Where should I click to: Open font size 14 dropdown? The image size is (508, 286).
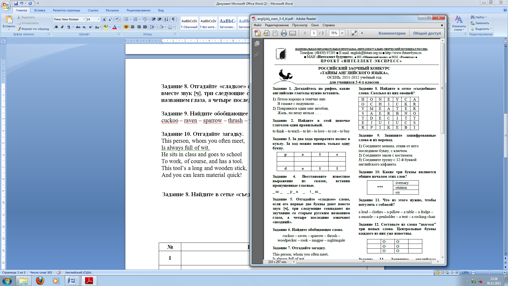pyautogui.click(x=98, y=19)
